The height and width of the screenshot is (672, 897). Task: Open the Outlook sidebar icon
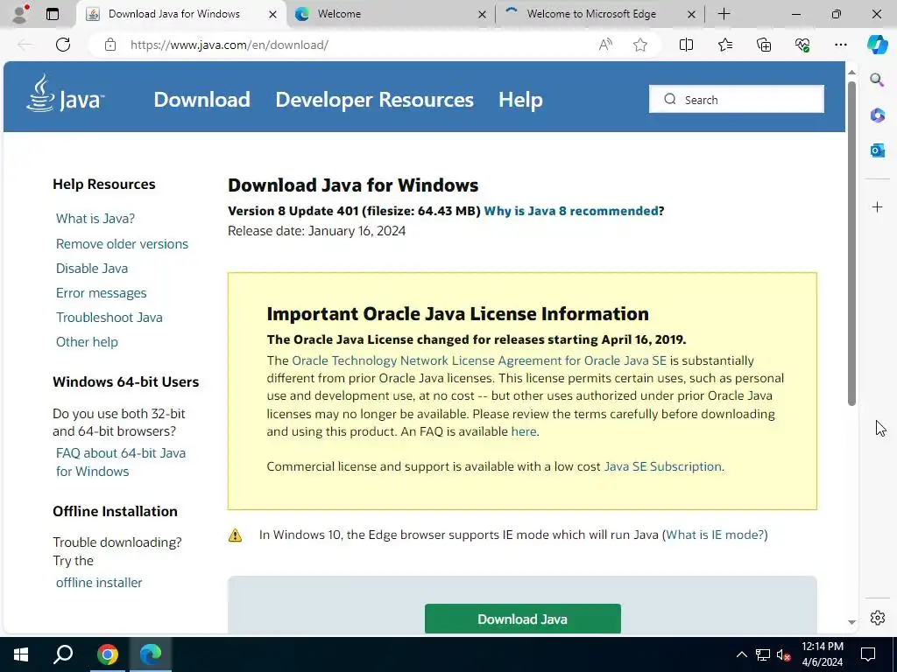877,150
